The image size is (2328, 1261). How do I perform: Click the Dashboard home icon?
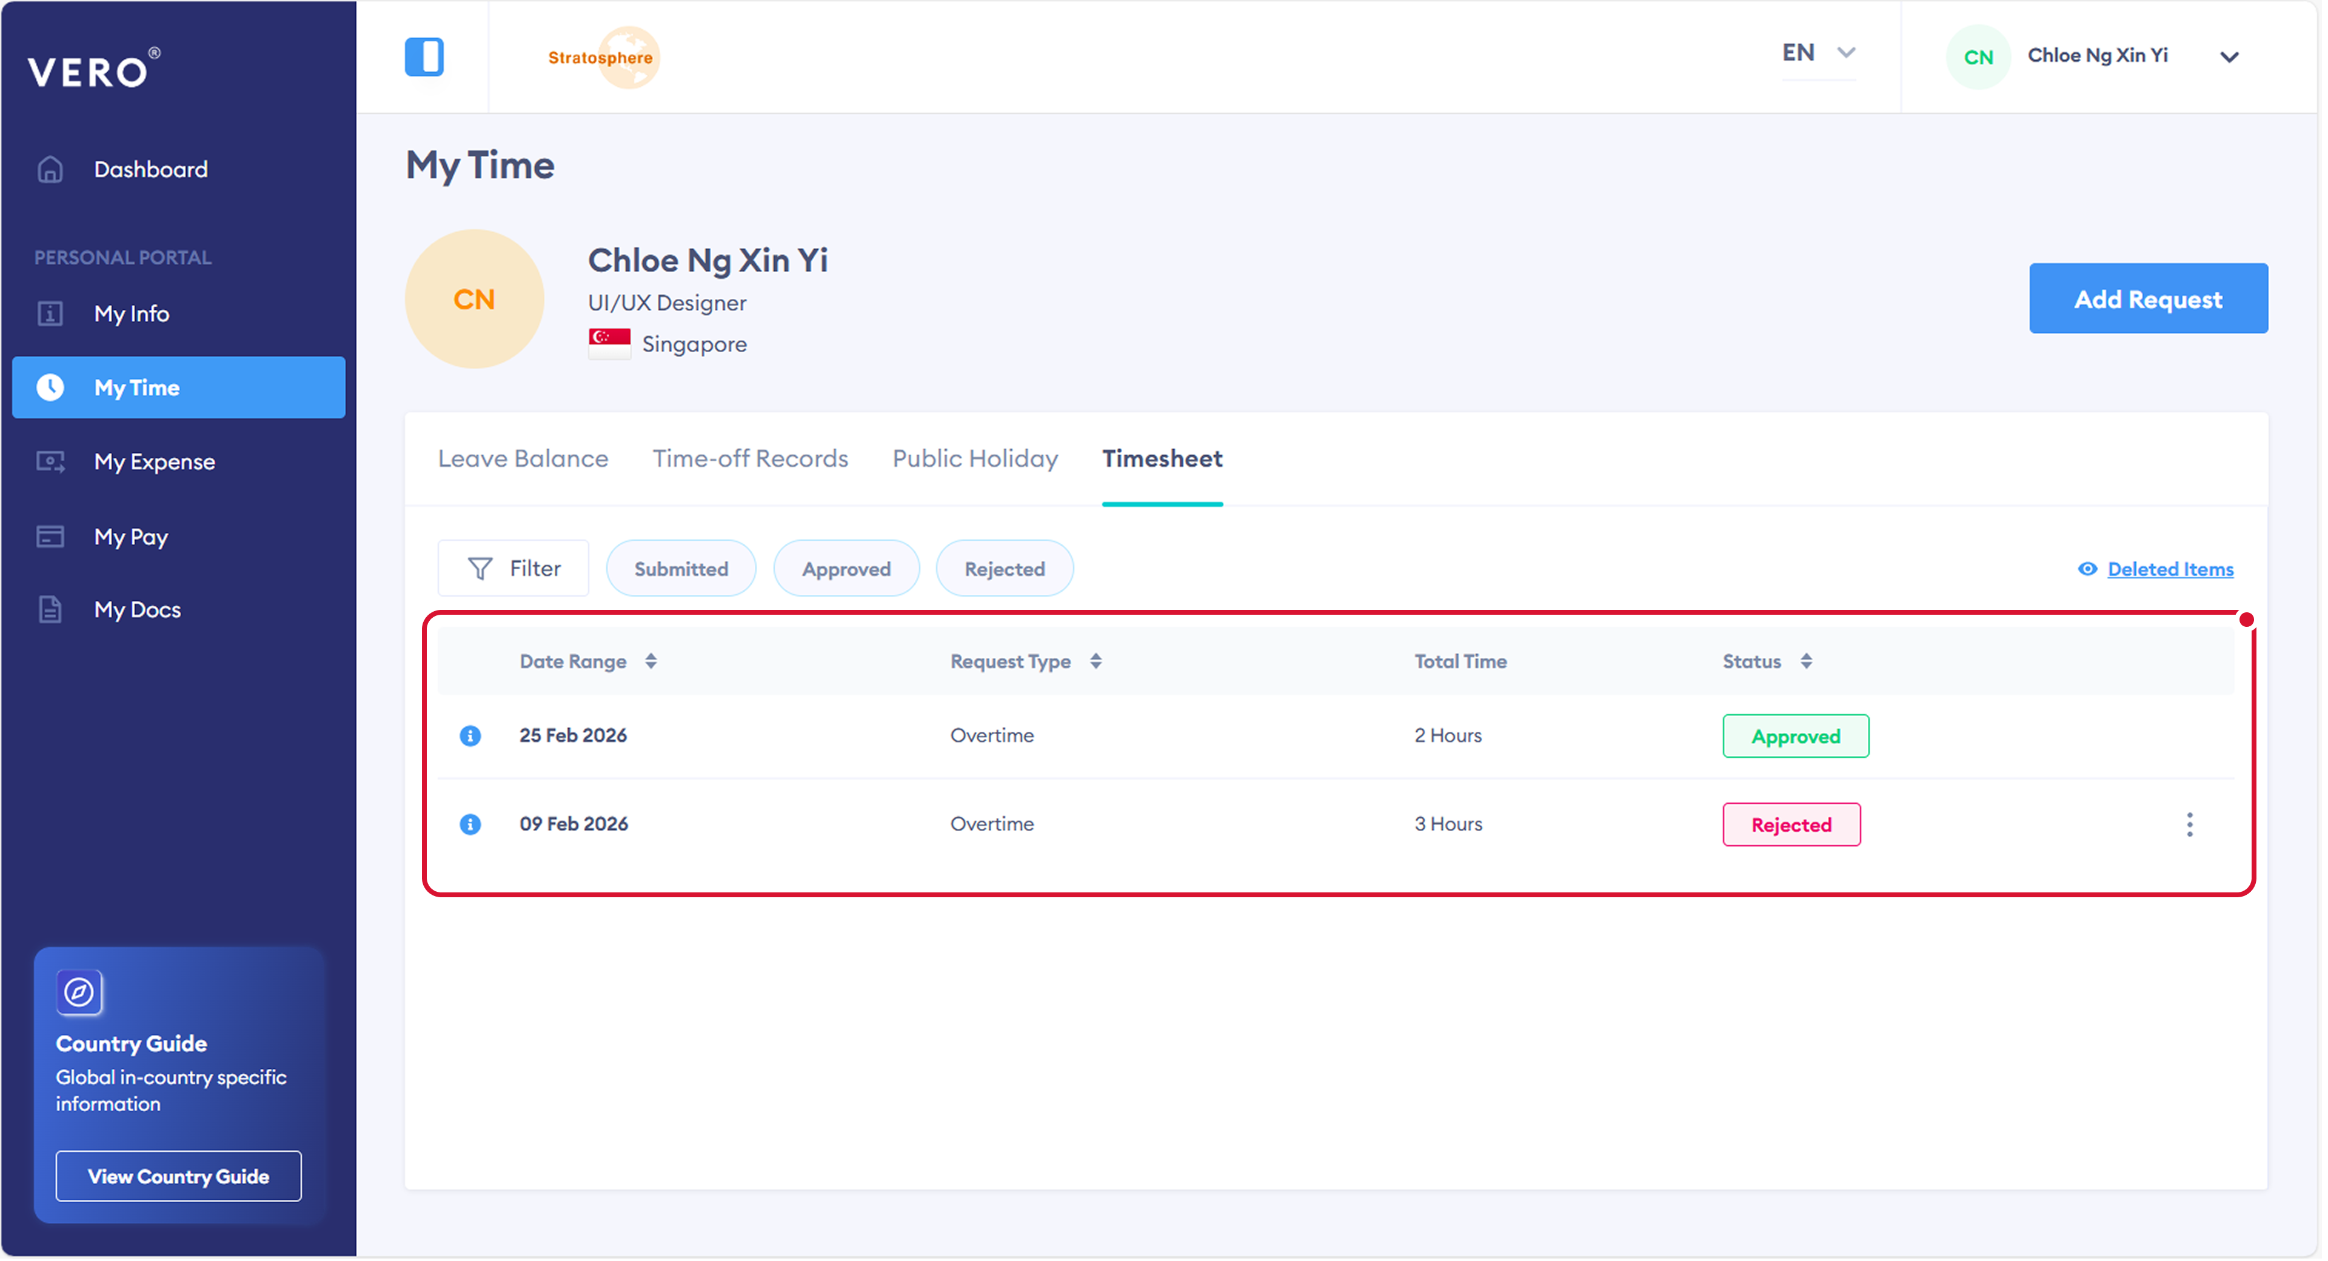[x=50, y=169]
